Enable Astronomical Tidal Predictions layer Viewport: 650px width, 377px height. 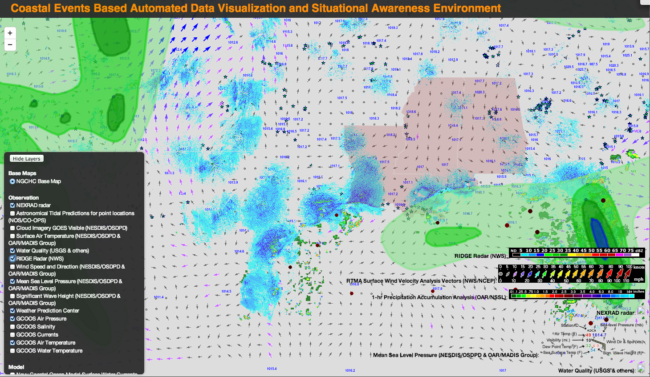coord(12,213)
